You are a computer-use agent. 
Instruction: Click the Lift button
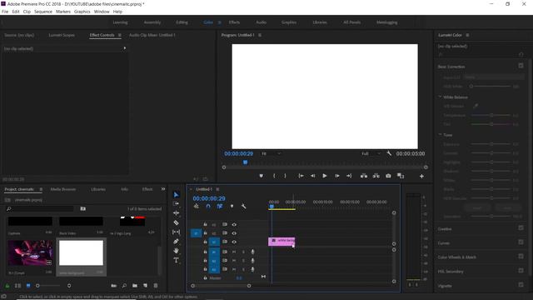point(364,176)
